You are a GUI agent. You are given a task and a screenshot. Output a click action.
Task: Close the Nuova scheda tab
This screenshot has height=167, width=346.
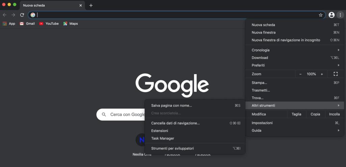pos(80,5)
